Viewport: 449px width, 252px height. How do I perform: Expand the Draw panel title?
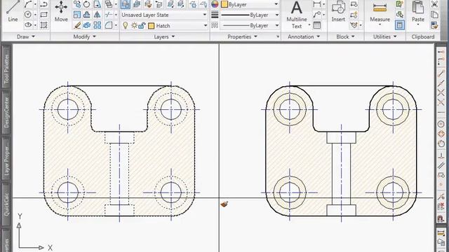26,36
